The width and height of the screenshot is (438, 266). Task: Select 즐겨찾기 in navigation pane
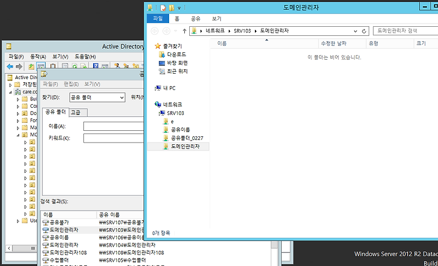point(172,46)
